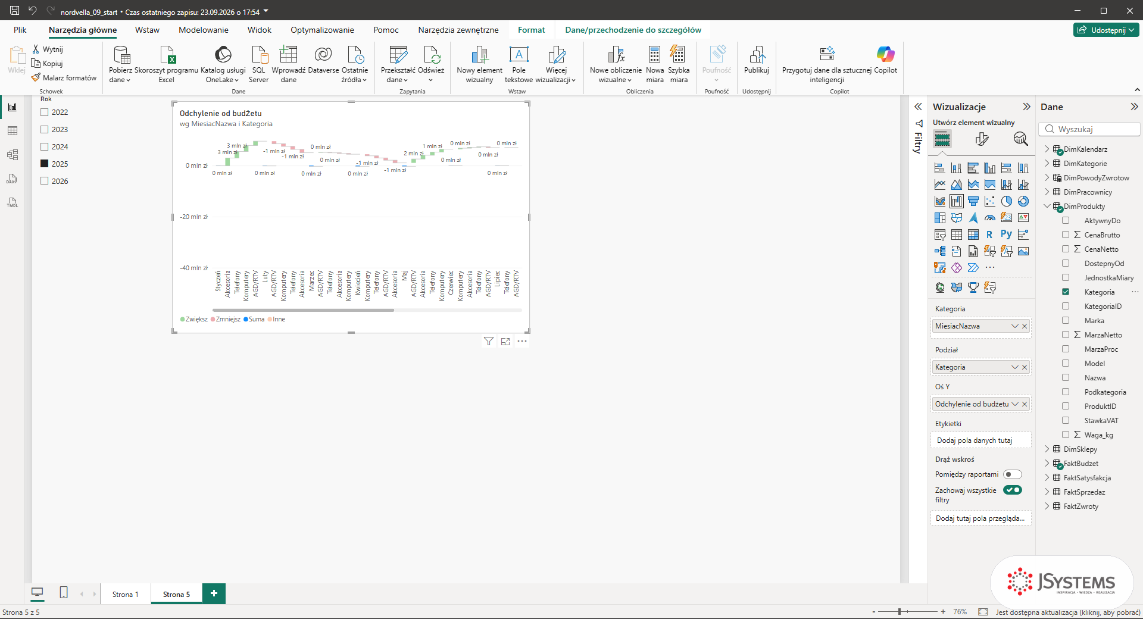Open Report view from left sidebar
This screenshot has height=619, width=1143.
click(13, 107)
